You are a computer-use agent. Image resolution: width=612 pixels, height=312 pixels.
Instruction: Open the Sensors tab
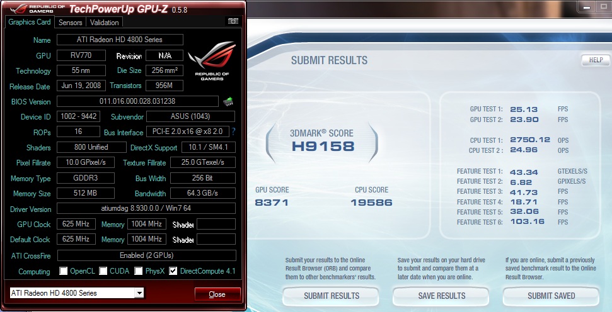click(x=70, y=22)
